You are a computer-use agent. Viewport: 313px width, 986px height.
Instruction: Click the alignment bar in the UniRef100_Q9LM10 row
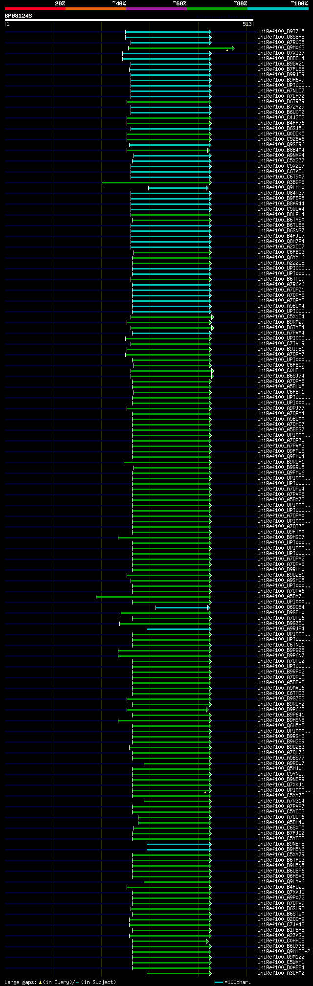[x=179, y=188]
